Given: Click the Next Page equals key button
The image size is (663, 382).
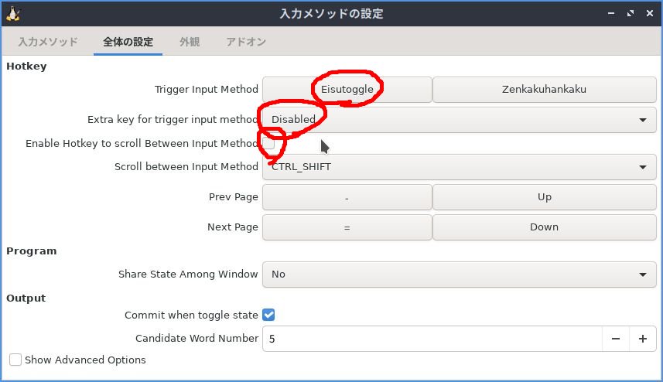Looking at the screenshot, I should [347, 227].
